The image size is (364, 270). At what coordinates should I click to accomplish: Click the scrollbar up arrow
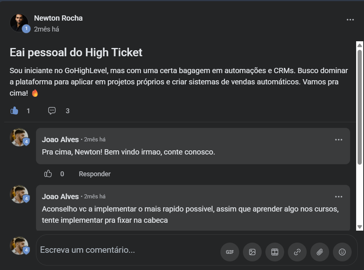click(x=360, y=45)
